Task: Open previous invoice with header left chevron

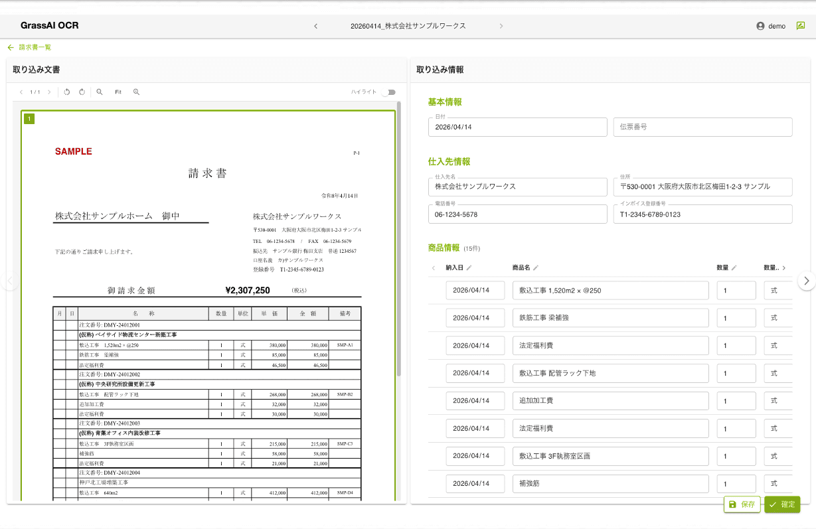Action: (x=315, y=26)
